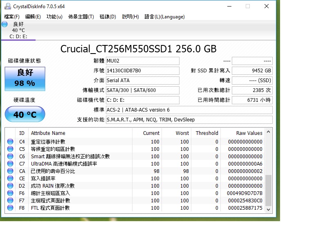Click the rotation rate field ---- (SSD)
The image size is (314, 251).
(252, 81)
